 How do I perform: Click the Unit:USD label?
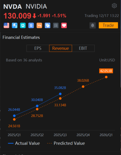[x=107, y=60]
